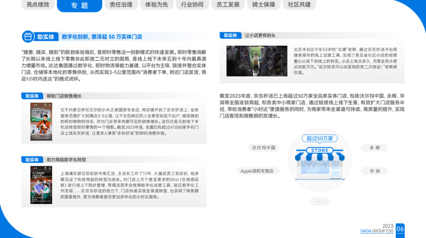Click the page number 06 badge
Viewport: 426px width, 238px height.
400,229
